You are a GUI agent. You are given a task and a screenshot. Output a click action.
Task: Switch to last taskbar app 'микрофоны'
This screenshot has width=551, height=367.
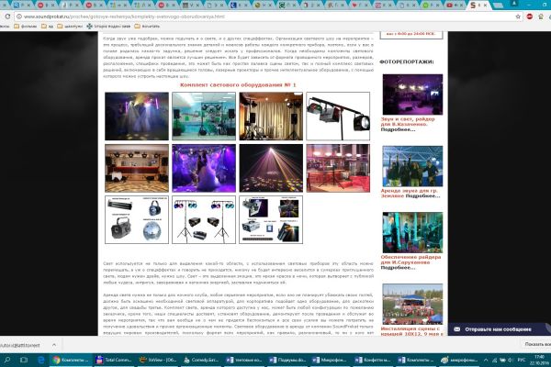[x=461, y=360]
